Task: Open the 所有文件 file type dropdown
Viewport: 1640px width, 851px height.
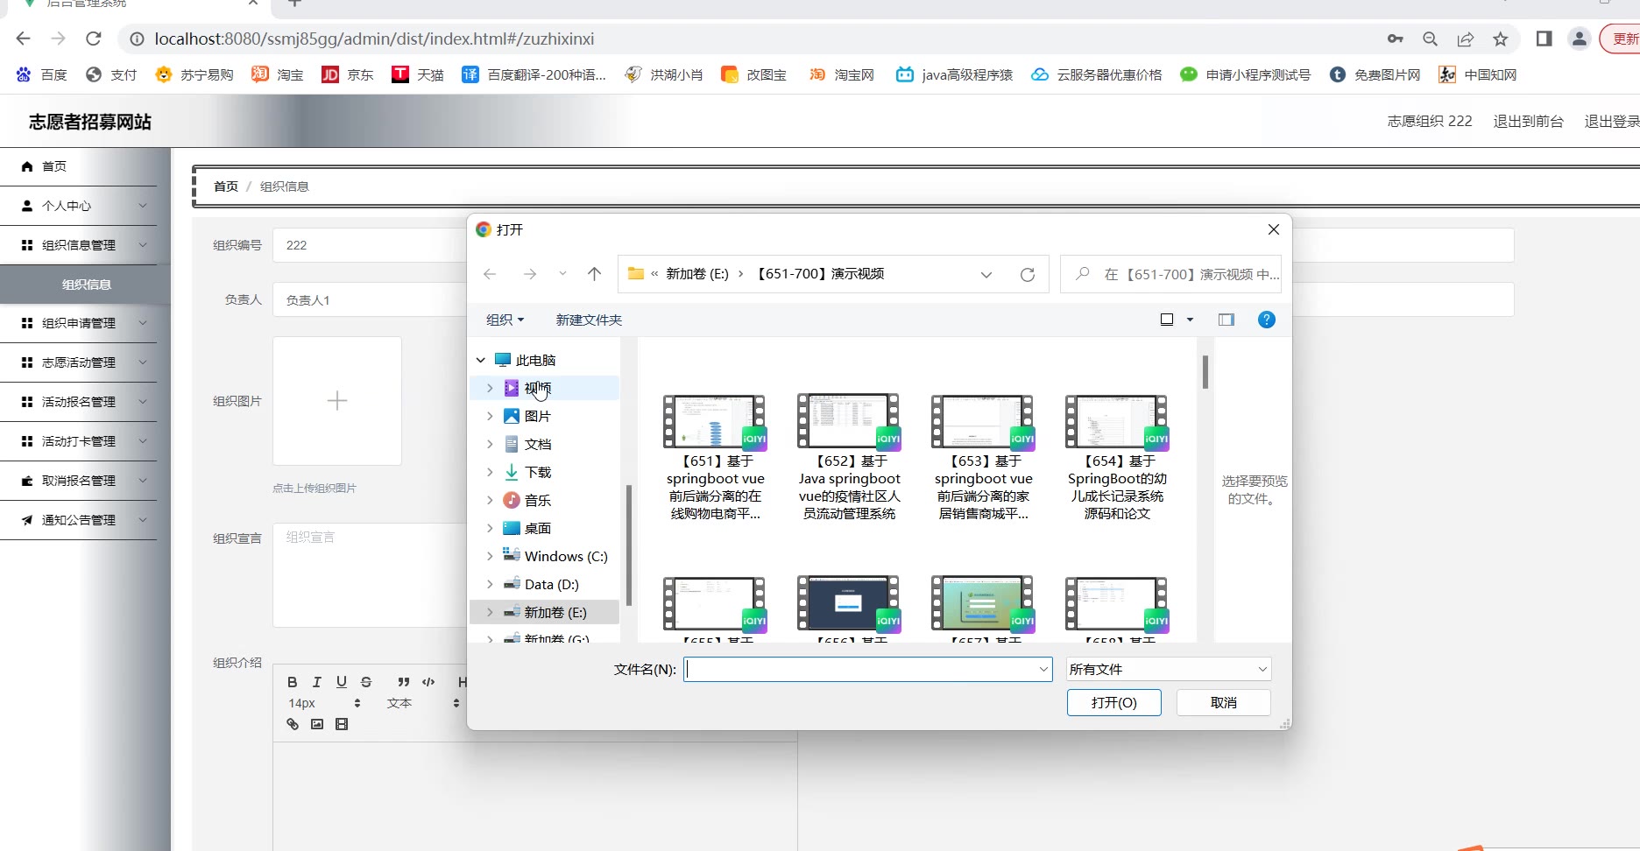Action: 1168,669
